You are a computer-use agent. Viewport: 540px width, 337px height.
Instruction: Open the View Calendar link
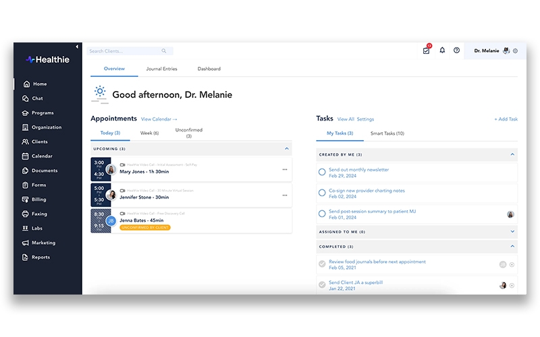point(159,119)
